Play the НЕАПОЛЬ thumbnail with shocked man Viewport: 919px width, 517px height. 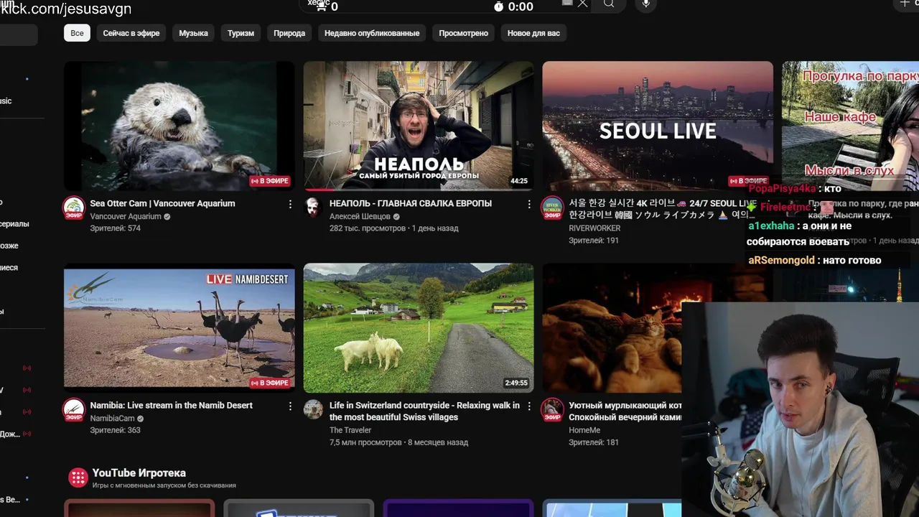click(418, 126)
